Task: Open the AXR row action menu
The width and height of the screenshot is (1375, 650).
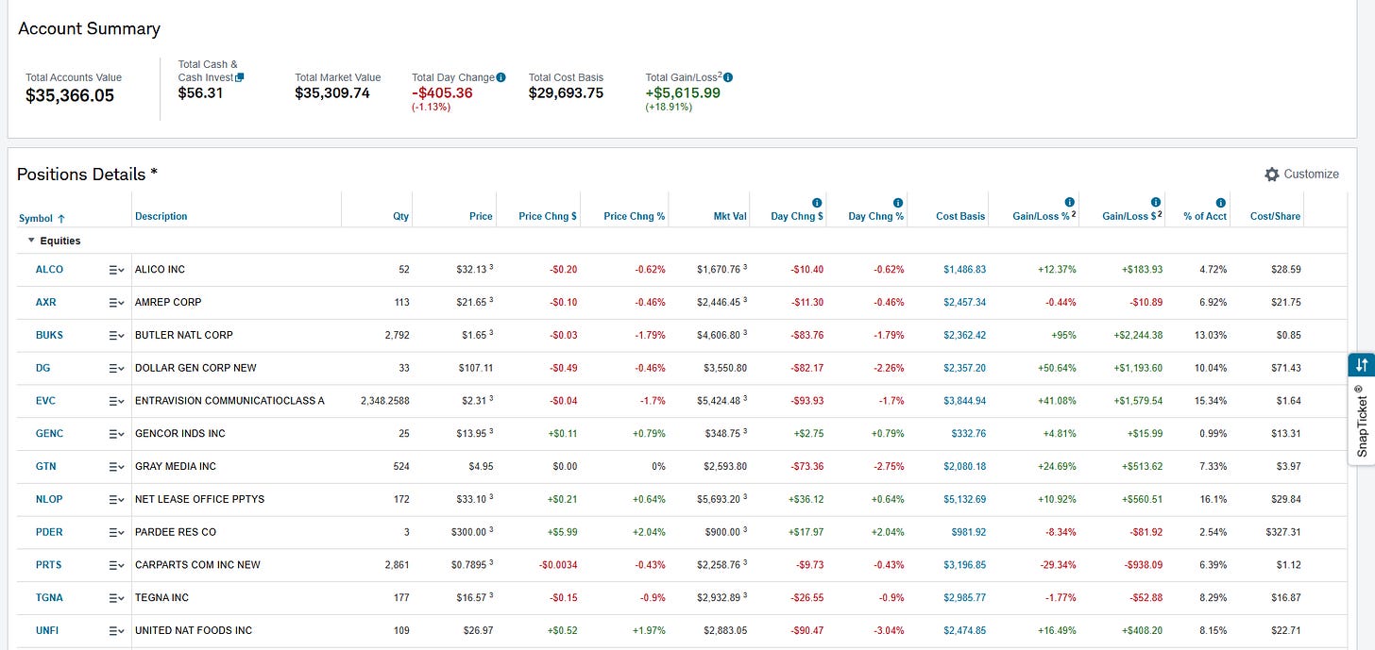Action: click(x=116, y=303)
